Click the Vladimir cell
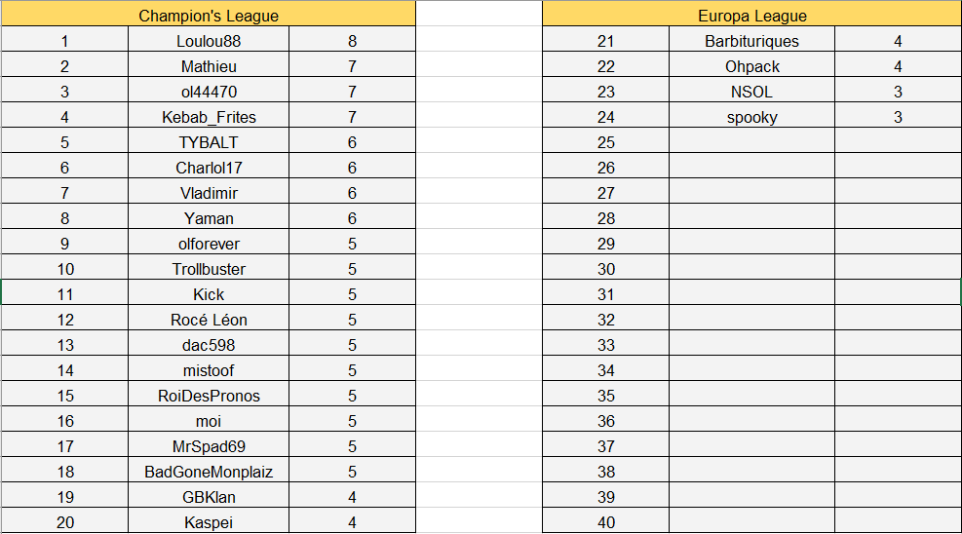The image size is (962, 534). (x=209, y=193)
